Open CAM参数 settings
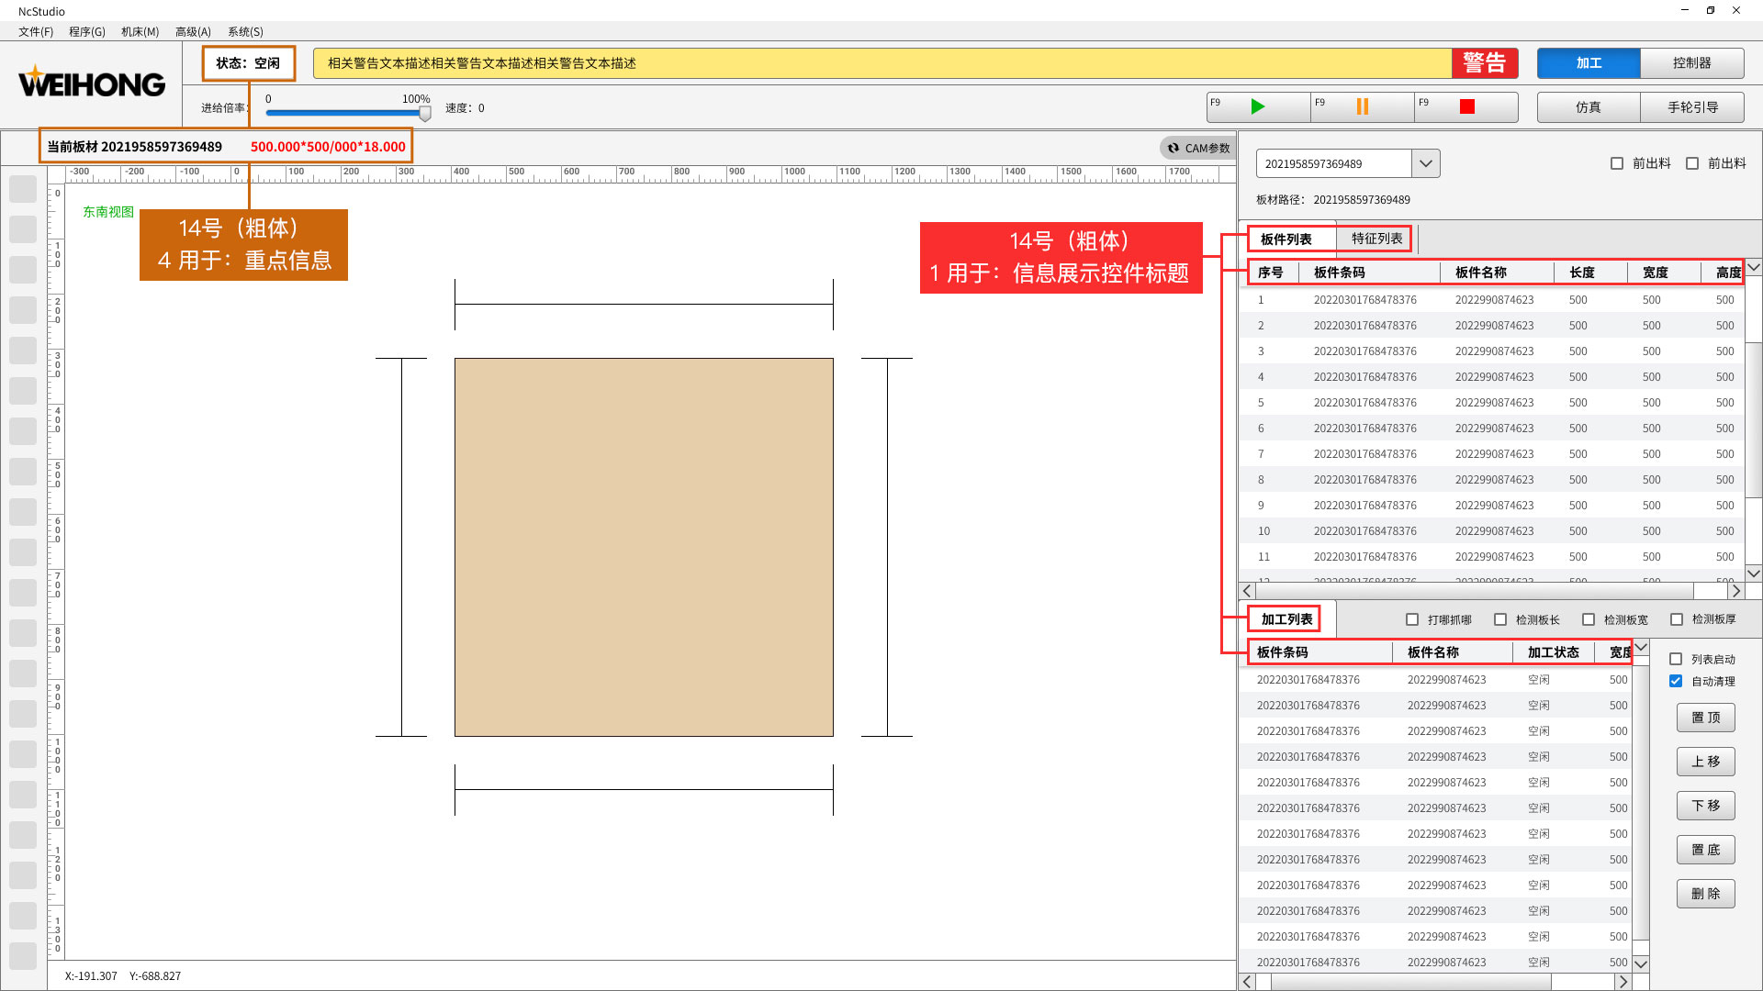 tap(1198, 148)
